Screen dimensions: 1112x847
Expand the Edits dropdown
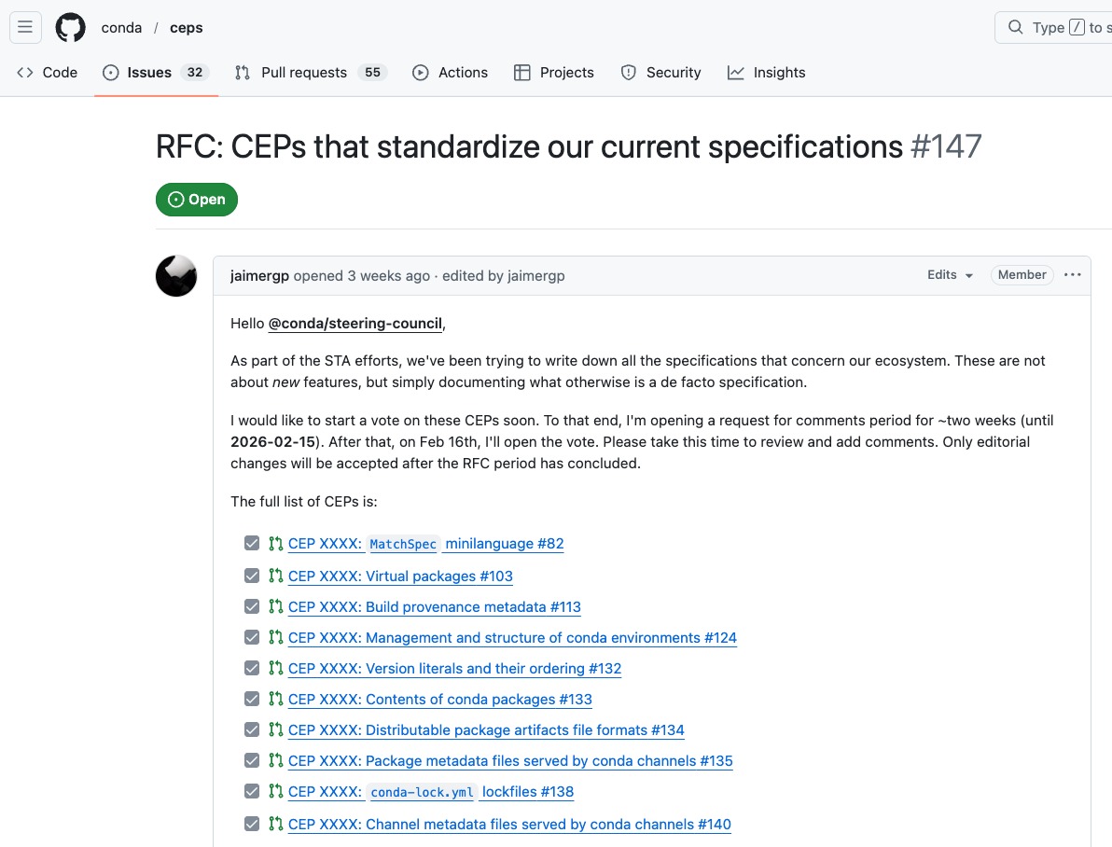(950, 274)
